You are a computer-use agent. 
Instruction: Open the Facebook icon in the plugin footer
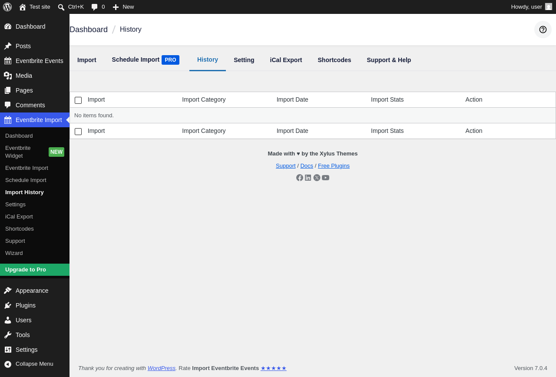click(x=300, y=178)
